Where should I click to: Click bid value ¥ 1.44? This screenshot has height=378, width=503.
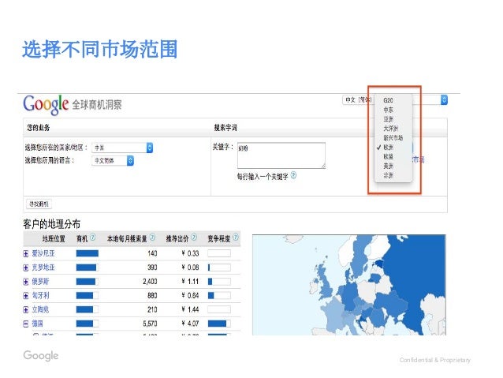190,309
